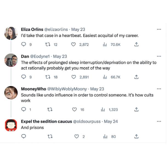This screenshot has height=167, width=167.
Task: Open more options for Eliza Orlins' tweet
Action: tap(159, 29)
